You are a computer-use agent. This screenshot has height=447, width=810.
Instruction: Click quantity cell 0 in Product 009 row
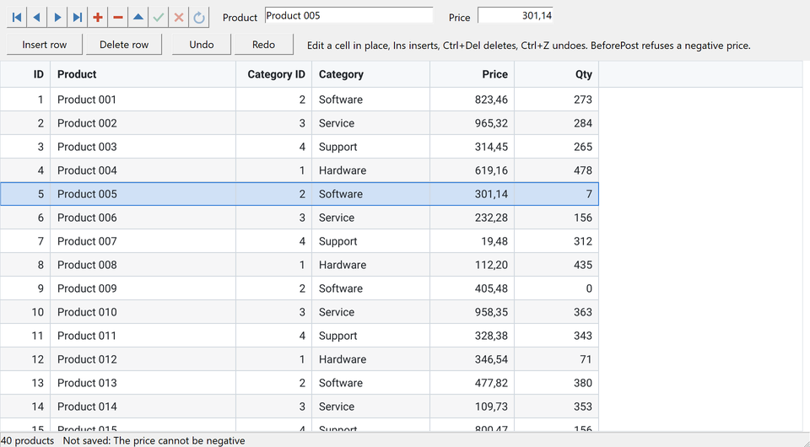556,288
